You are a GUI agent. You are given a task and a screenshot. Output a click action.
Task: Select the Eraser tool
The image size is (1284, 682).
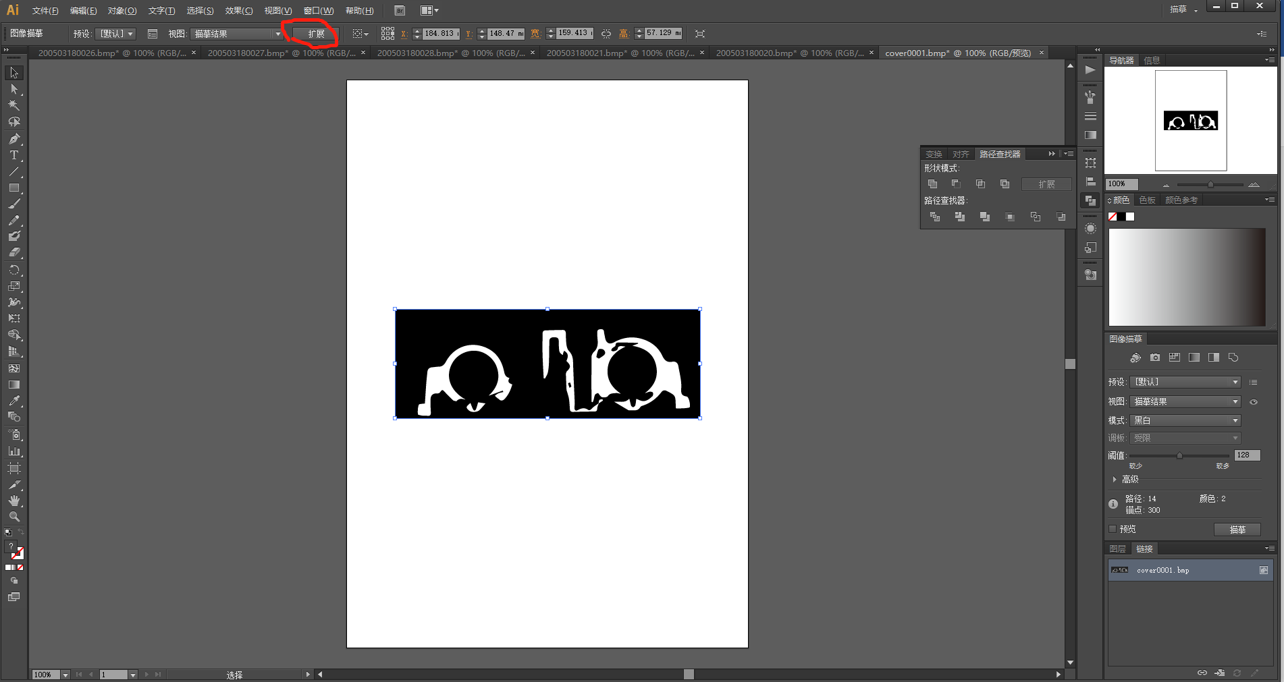14,253
